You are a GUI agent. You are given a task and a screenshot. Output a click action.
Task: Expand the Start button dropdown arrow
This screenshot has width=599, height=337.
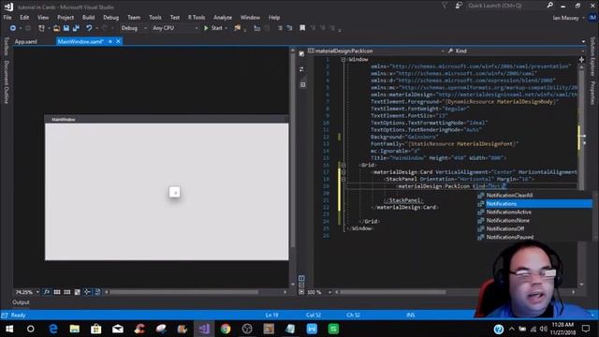(x=226, y=28)
